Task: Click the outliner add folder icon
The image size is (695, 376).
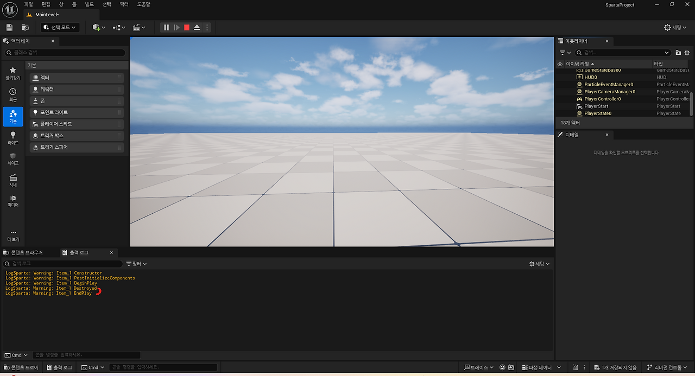Action: tap(678, 53)
